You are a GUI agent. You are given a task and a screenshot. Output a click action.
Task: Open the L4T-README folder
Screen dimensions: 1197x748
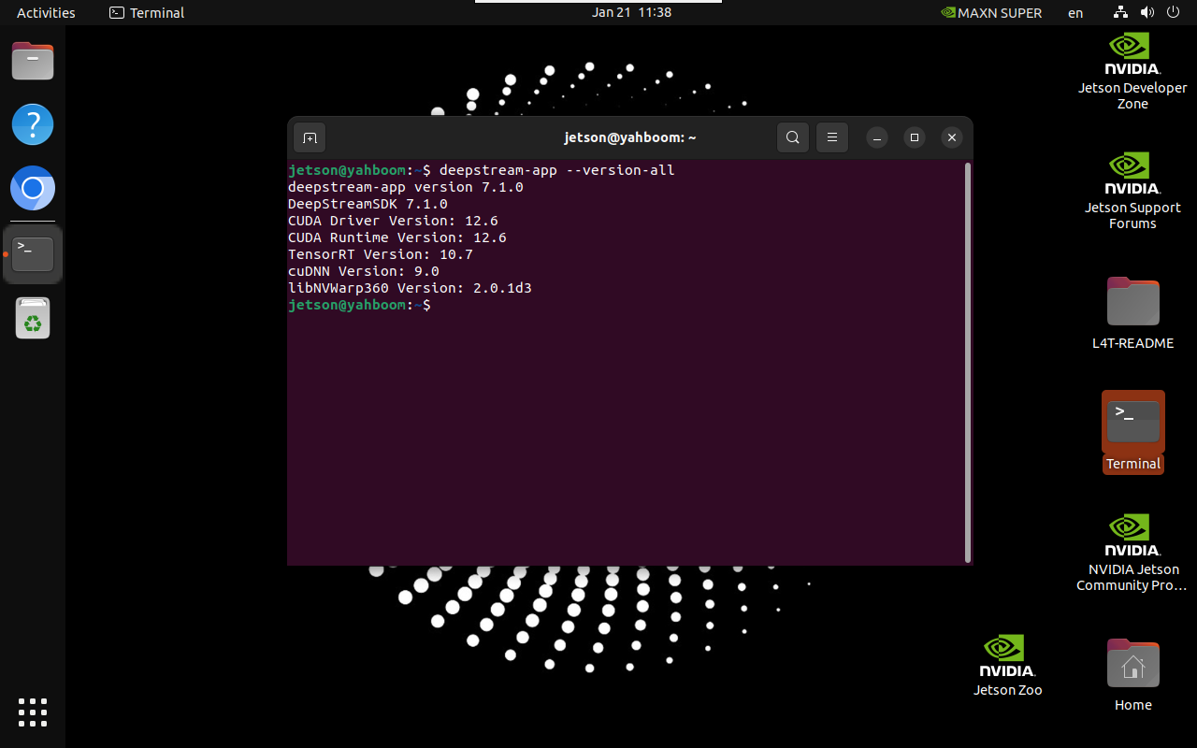1132,313
